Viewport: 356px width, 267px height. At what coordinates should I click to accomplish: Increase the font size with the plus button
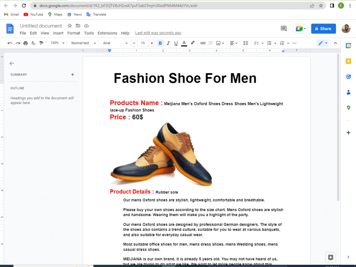pos(152,43)
